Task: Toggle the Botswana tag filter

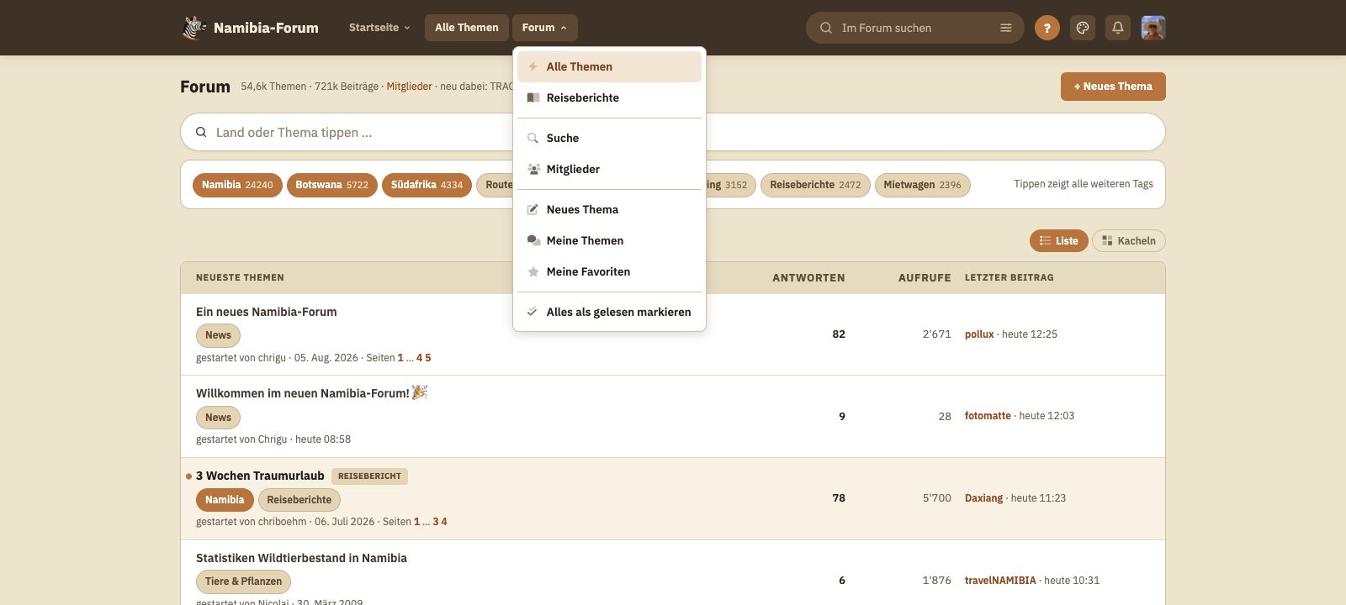Action: pyautogui.click(x=331, y=185)
